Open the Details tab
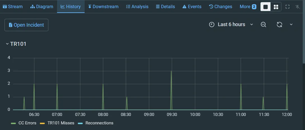The height and width of the screenshot is (130, 305). [x=165, y=7]
